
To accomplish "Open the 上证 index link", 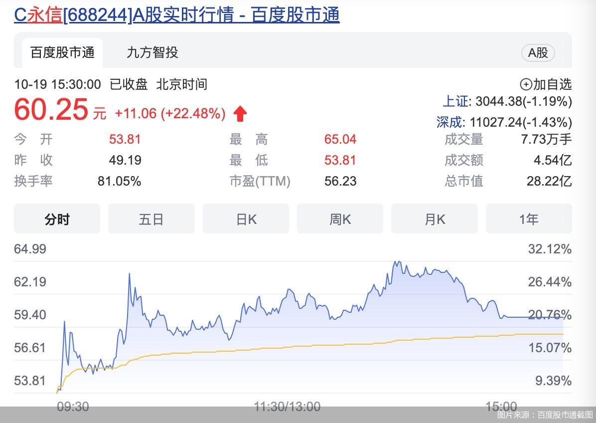I will 455,102.
